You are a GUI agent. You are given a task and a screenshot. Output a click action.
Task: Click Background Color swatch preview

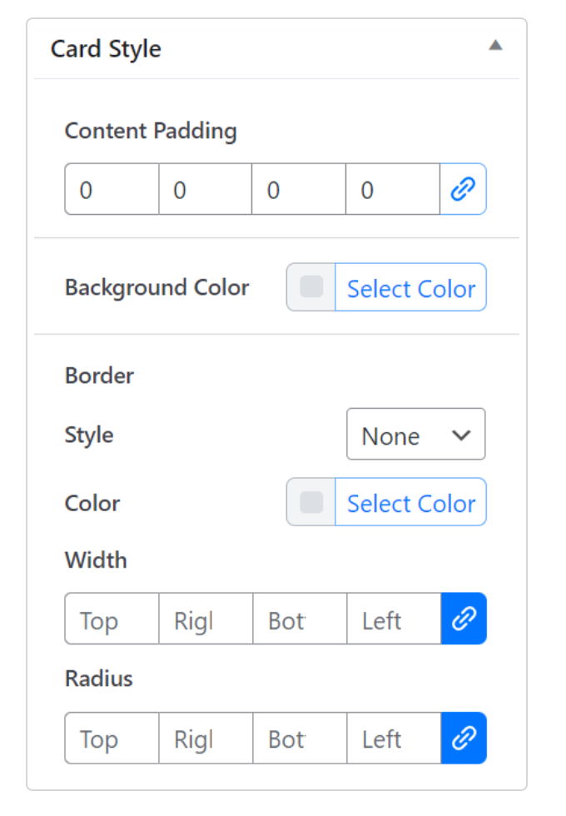311,287
